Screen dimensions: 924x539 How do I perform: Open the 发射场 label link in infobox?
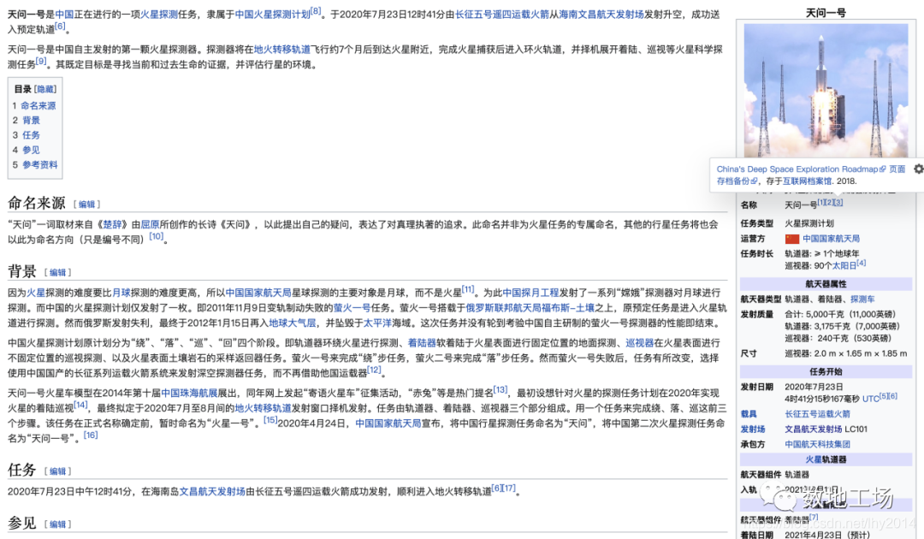753,429
